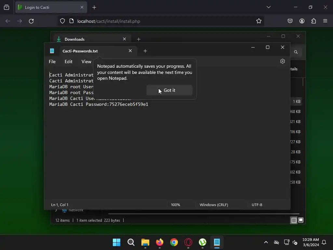Click the 12 items status text in Explorer
This screenshot has width=333, height=250.
click(62, 220)
